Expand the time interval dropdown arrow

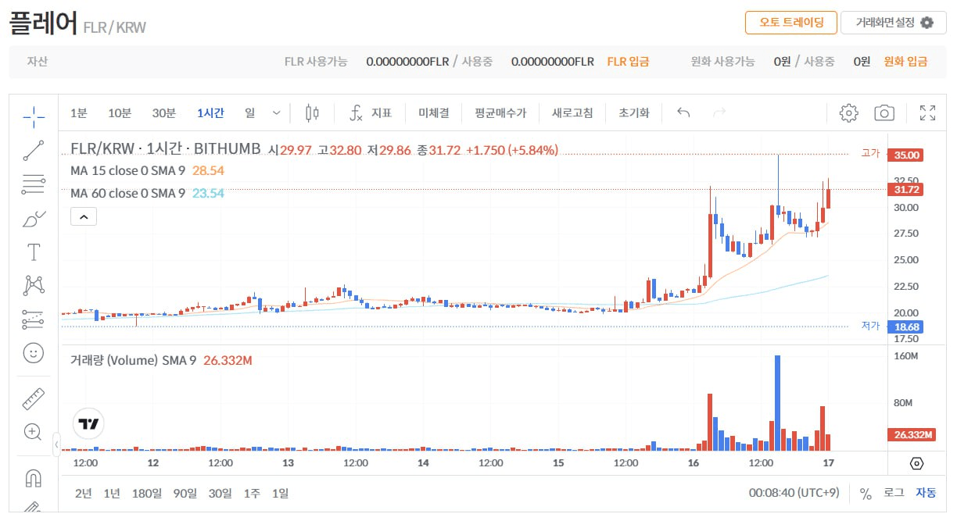click(x=276, y=113)
